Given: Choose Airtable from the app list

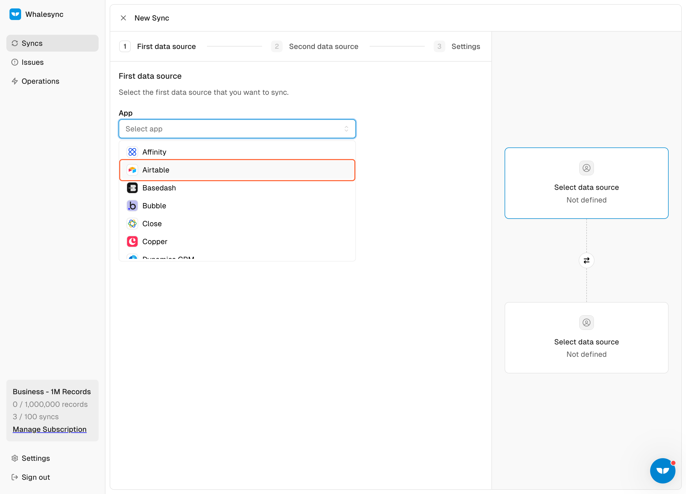Looking at the screenshot, I should pyautogui.click(x=237, y=170).
